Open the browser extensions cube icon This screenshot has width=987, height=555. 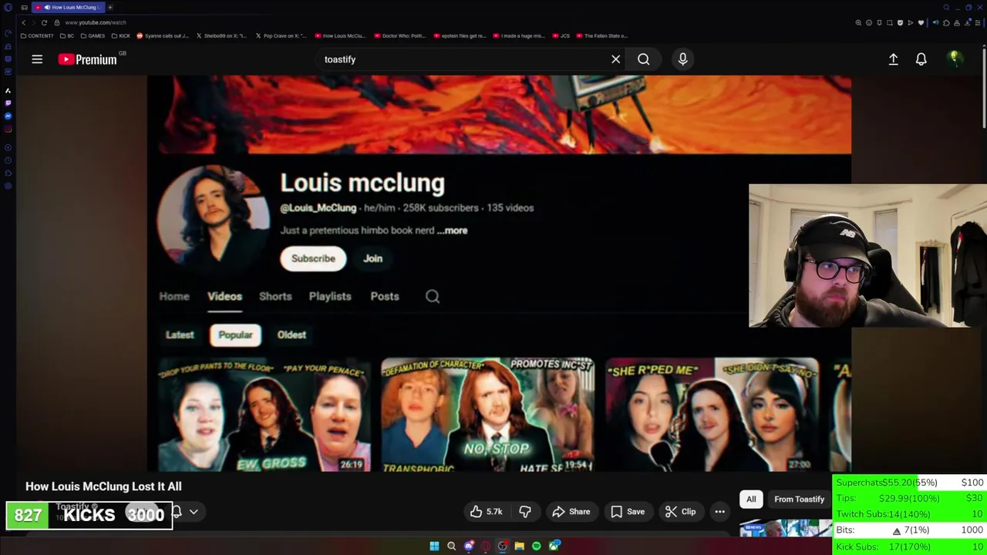946,22
